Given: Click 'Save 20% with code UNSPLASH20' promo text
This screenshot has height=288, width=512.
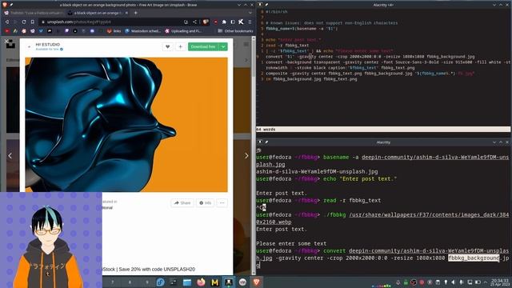Looking at the screenshot, I should pyautogui.click(x=157, y=270).
